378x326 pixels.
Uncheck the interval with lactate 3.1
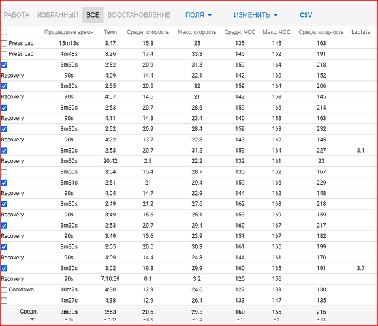(4, 151)
